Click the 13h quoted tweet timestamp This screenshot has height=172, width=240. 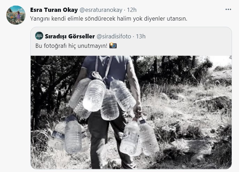tap(141, 36)
